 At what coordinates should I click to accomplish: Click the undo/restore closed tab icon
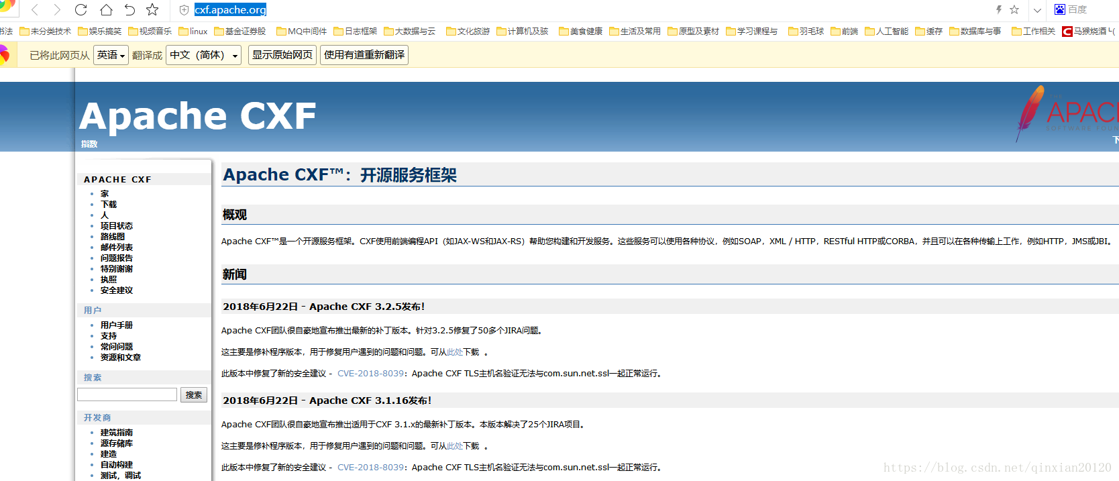(x=129, y=10)
